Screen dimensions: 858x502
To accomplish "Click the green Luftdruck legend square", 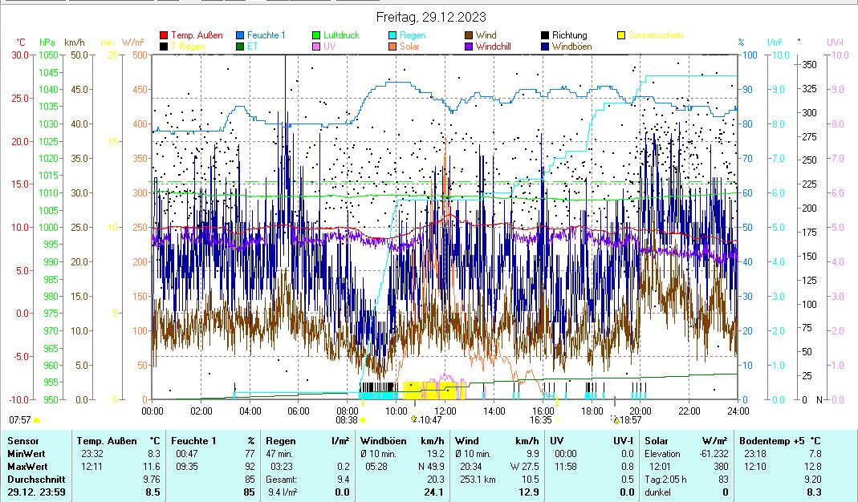I will click(x=316, y=35).
